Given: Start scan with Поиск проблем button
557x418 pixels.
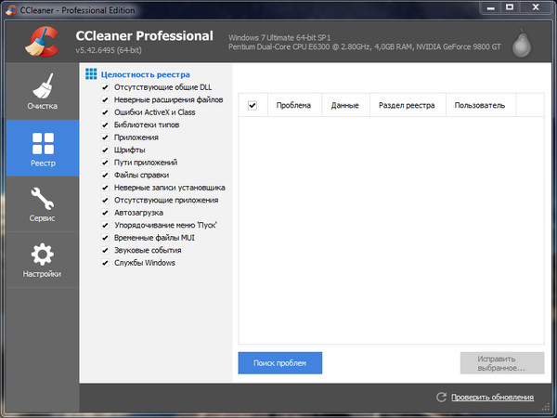Looking at the screenshot, I should pos(279,362).
